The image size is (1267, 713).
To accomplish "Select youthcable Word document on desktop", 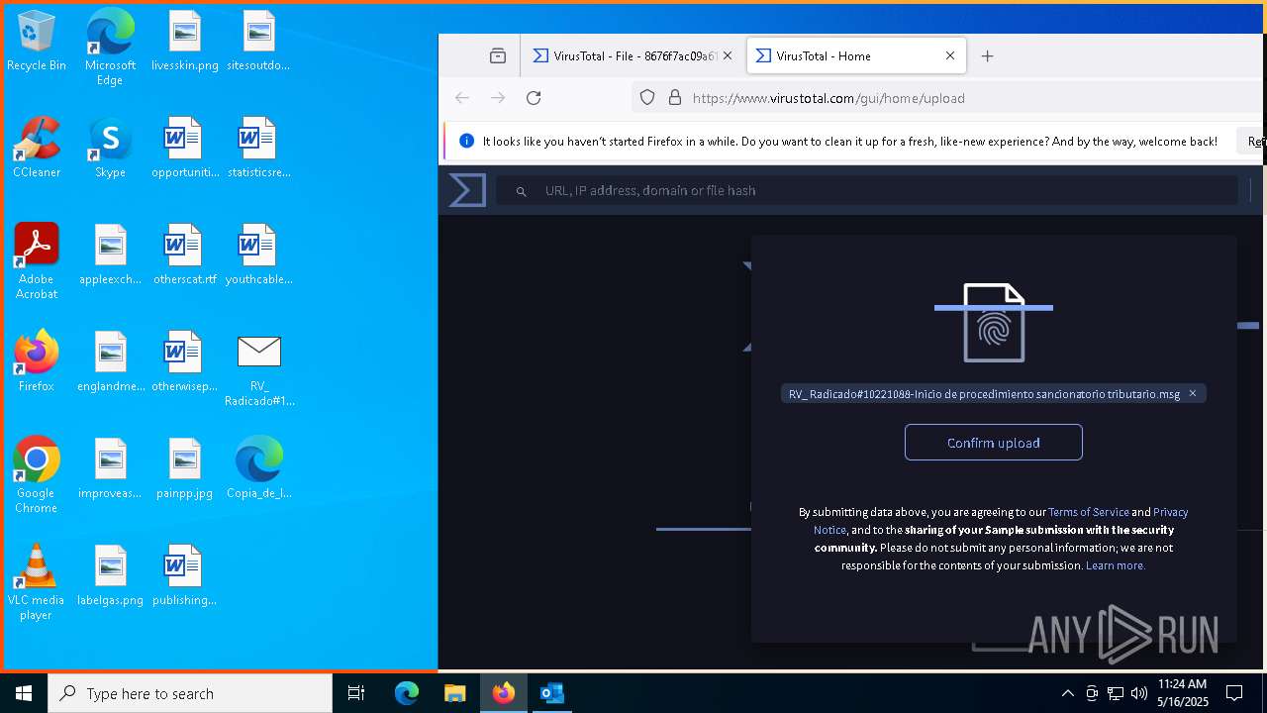I will point(258,255).
